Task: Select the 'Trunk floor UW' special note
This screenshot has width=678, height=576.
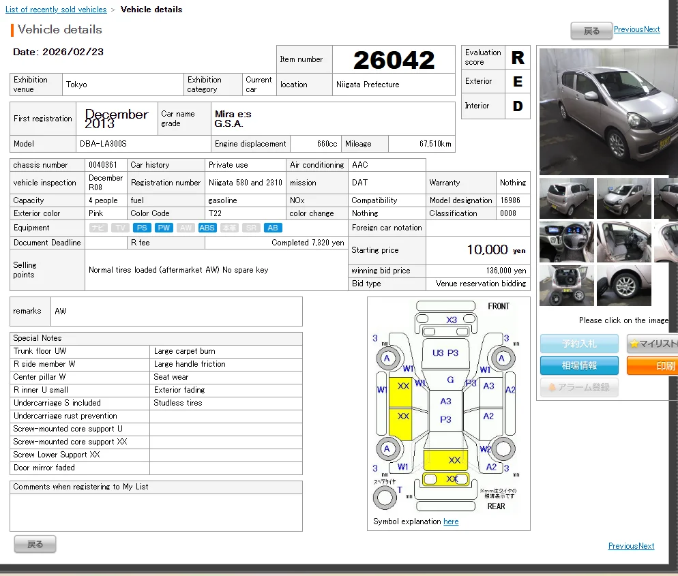Action: point(40,351)
